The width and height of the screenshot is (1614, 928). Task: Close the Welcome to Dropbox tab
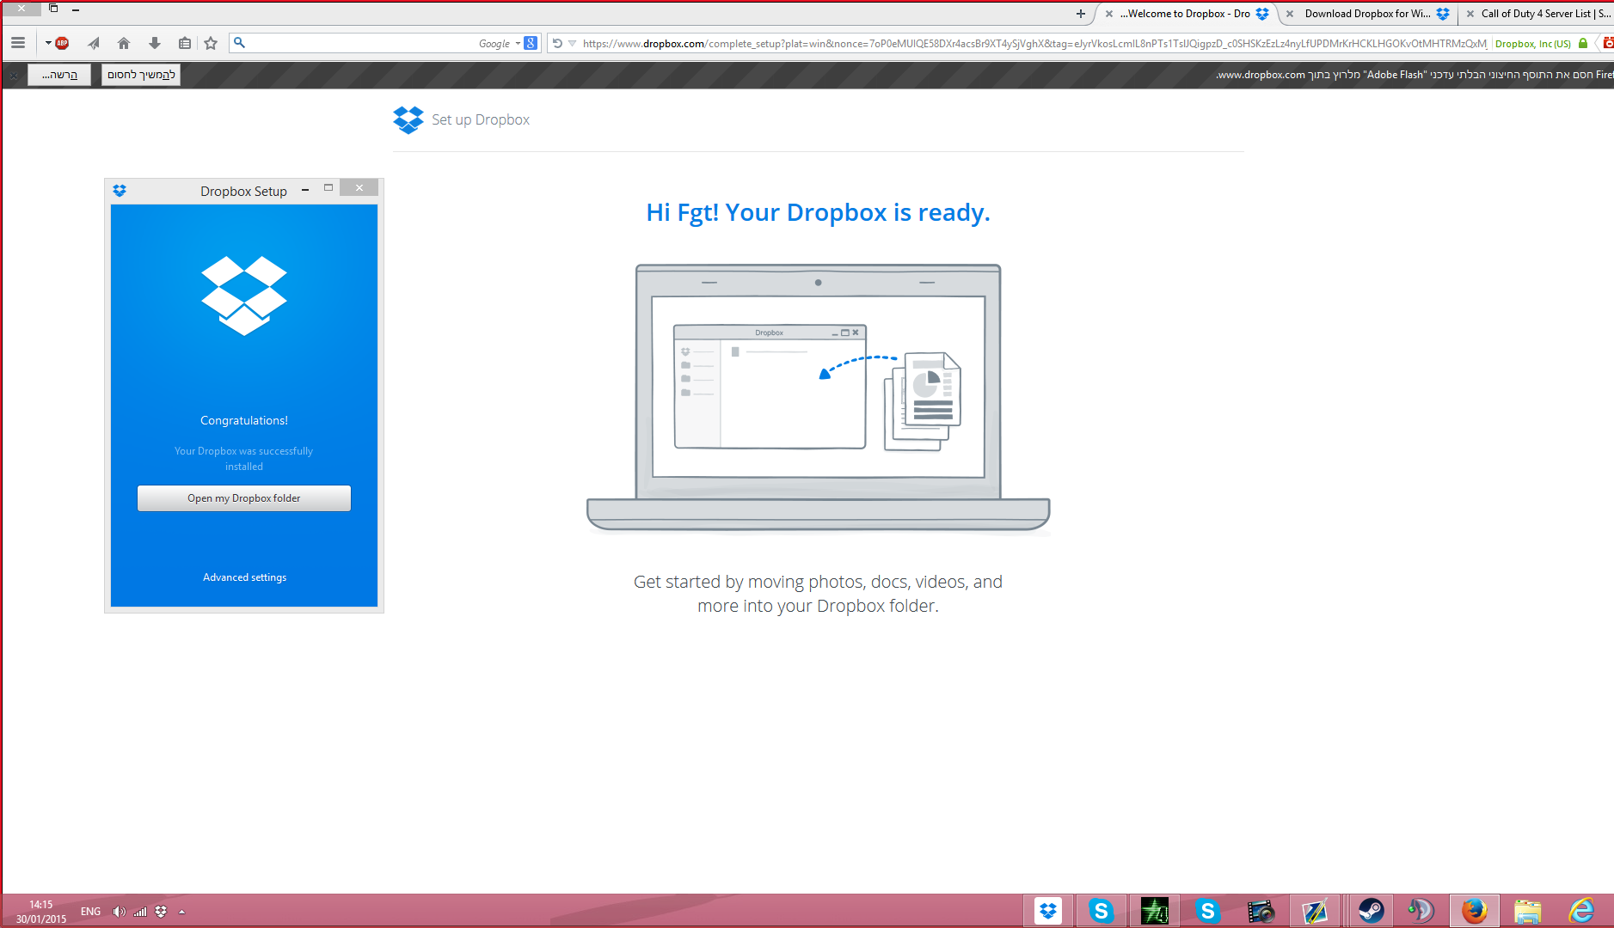[x=1109, y=14]
